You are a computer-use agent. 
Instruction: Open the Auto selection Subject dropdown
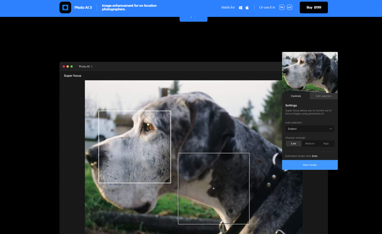tap(309, 129)
